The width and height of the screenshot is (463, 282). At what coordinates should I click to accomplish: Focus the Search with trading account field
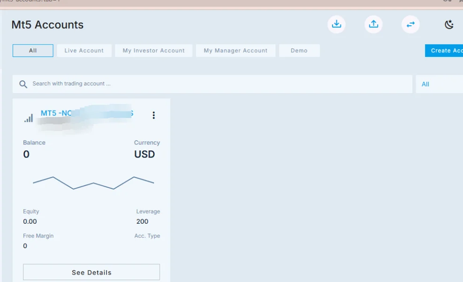point(212,84)
